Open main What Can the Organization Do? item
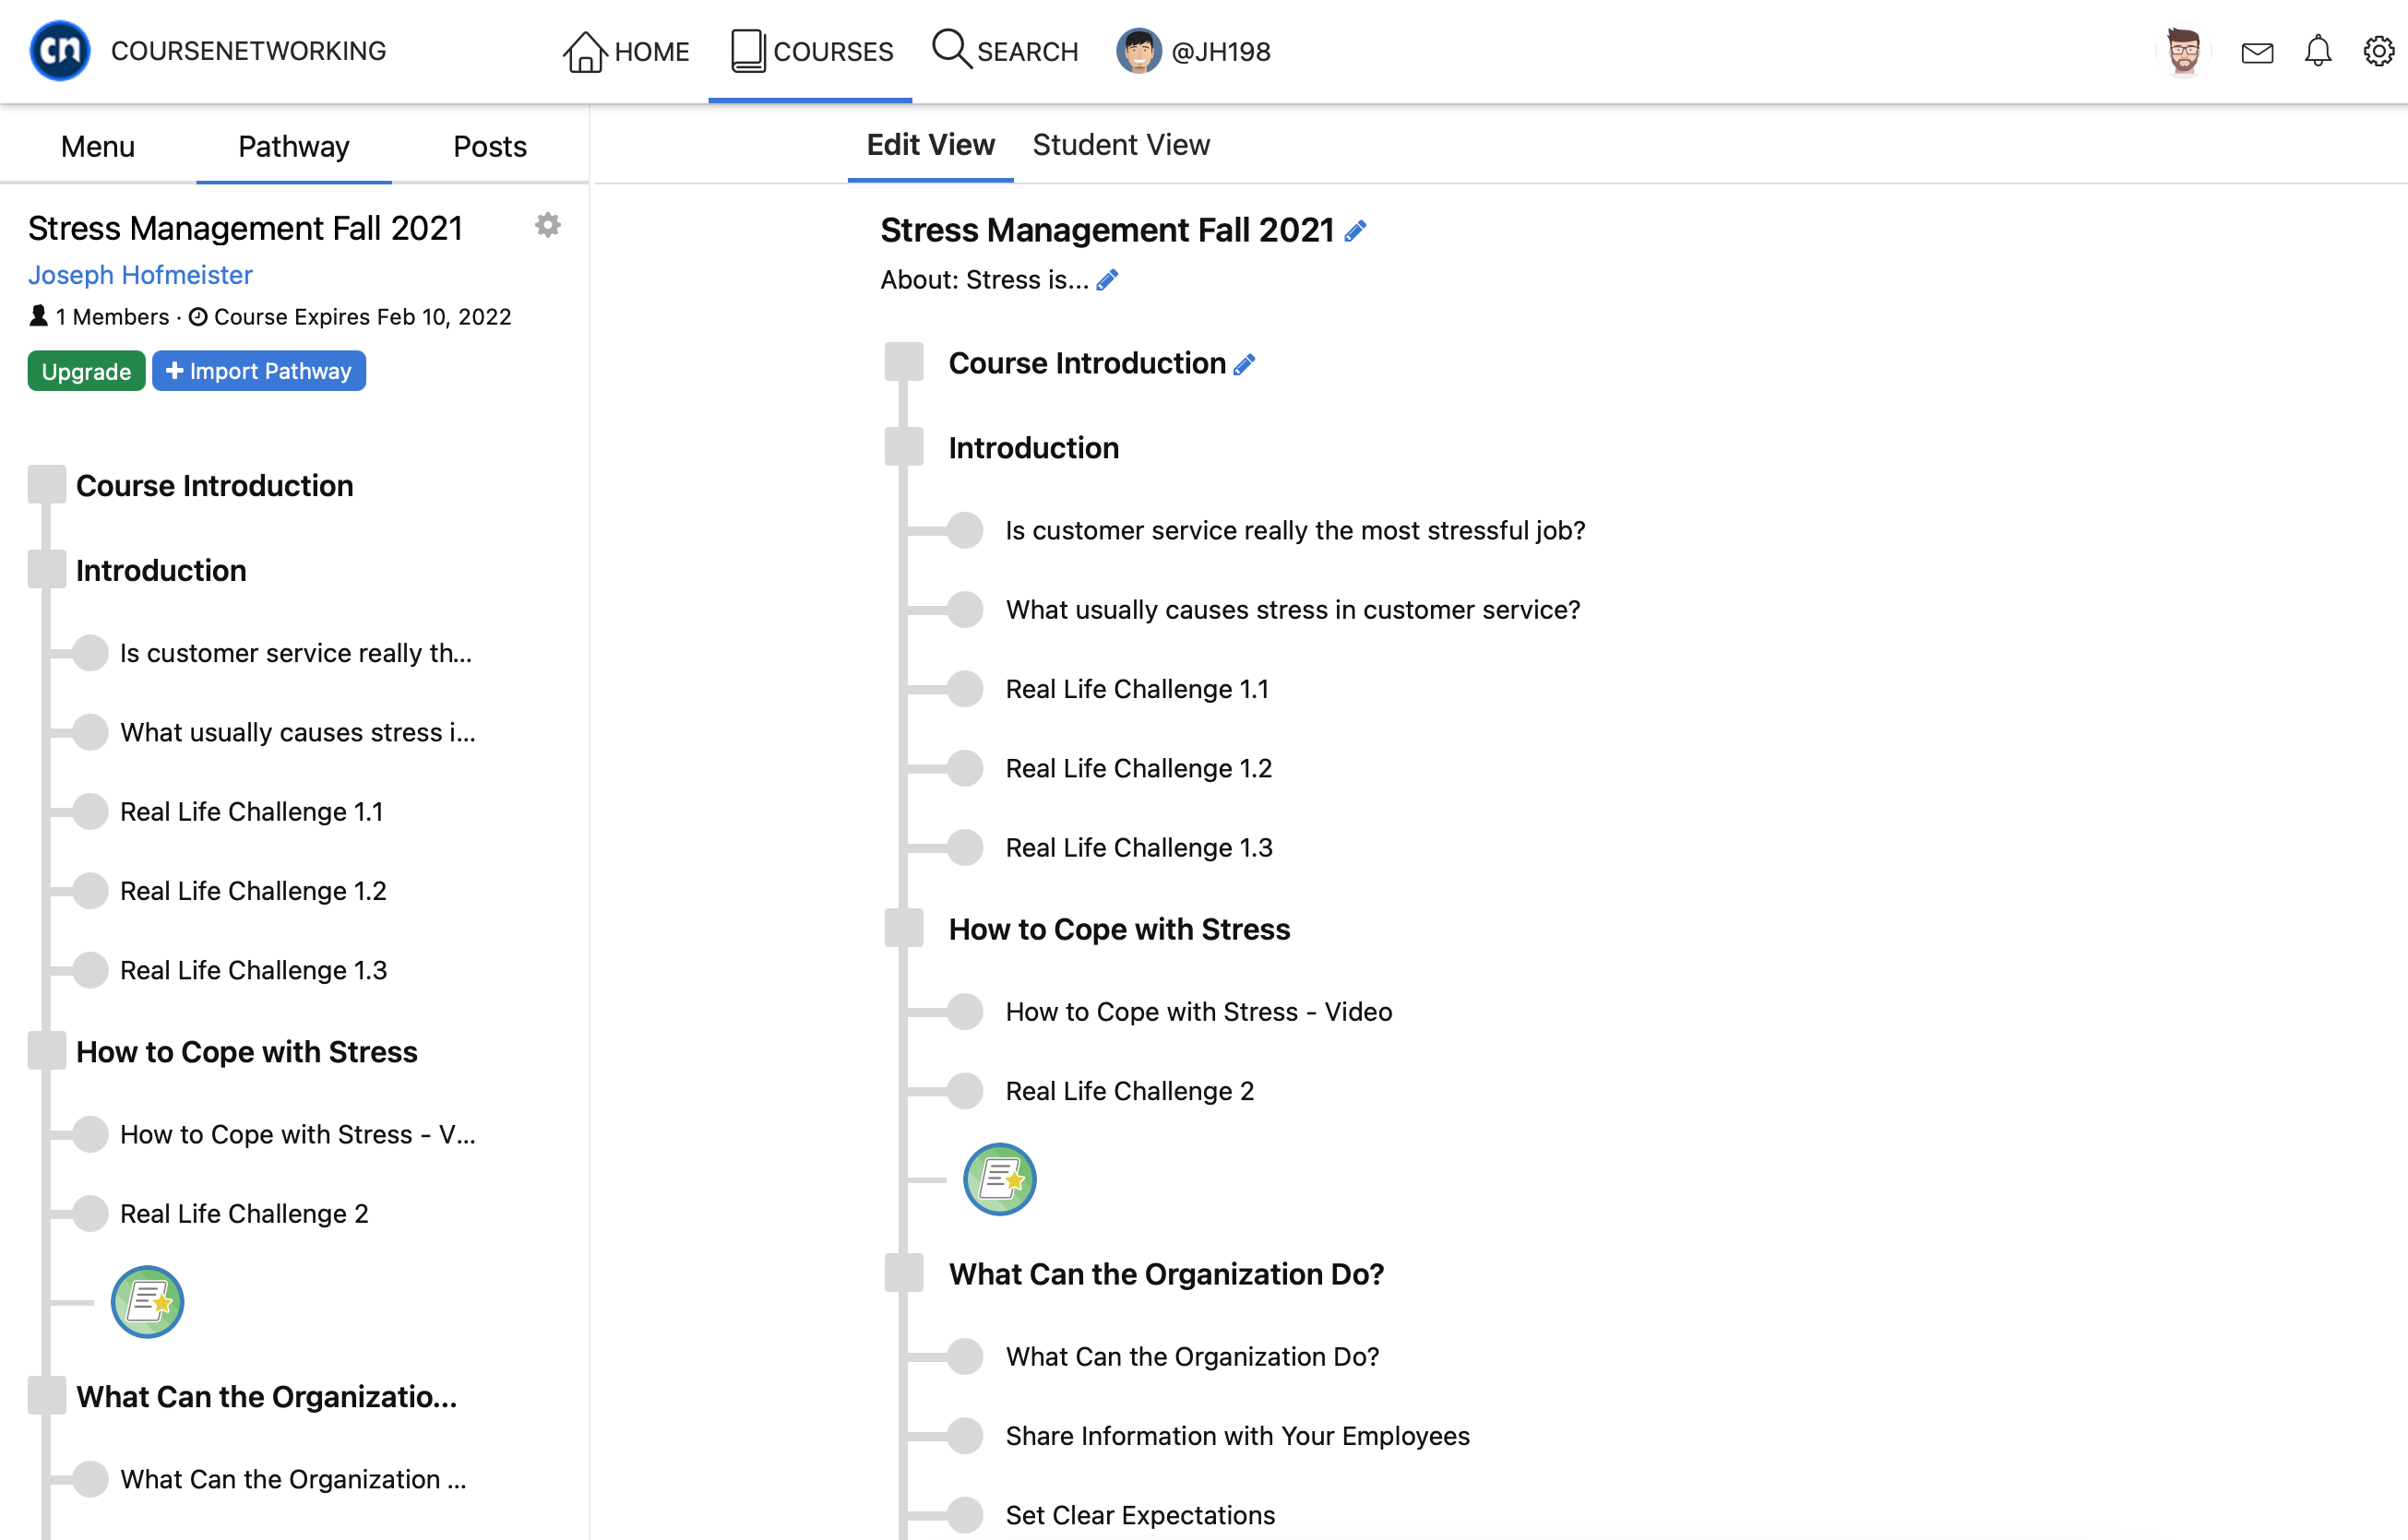Image resolution: width=2408 pixels, height=1540 pixels. point(1193,1356)
